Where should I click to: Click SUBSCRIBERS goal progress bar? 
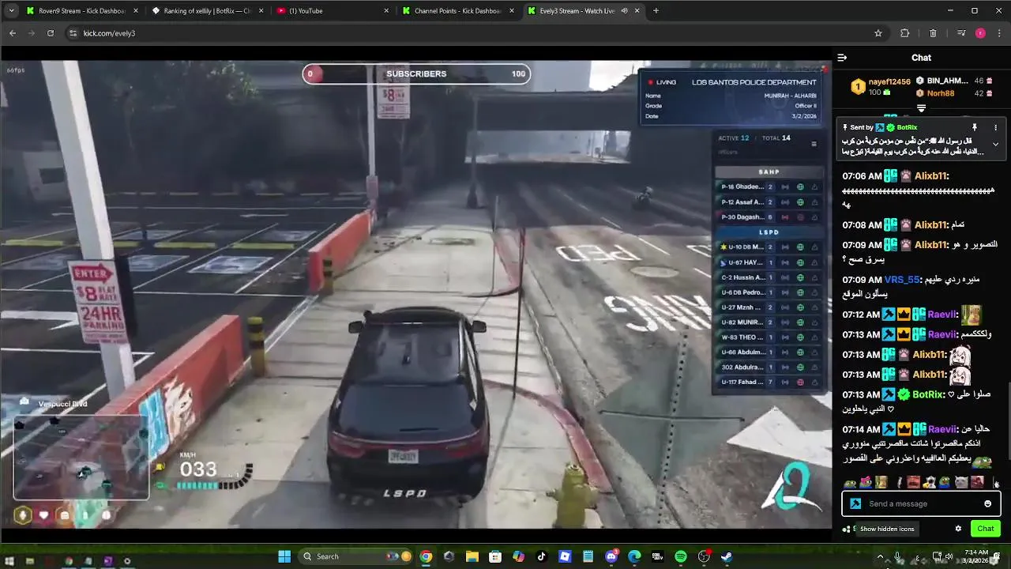point(416,73)
